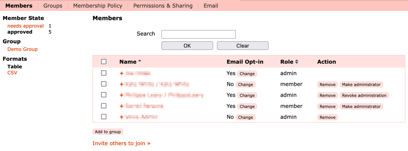Follow the Invite others to join link
Image resolution: width=408 pixels, height=151 pixels.
click(121, 143)
